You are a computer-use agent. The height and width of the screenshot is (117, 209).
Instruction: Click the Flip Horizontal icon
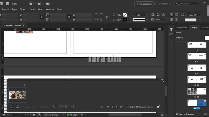pos(96,19)
